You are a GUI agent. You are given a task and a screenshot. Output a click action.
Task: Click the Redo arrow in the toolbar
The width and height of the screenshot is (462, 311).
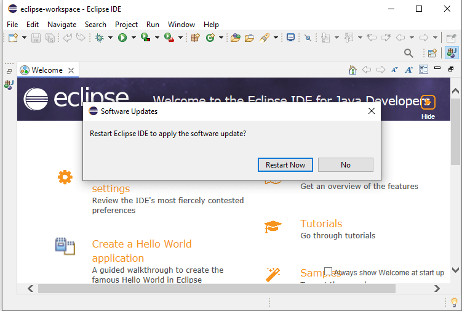click(x=81, y=38)
